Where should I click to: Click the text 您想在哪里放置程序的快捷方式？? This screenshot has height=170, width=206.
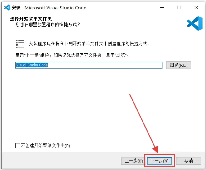[48, 25]
